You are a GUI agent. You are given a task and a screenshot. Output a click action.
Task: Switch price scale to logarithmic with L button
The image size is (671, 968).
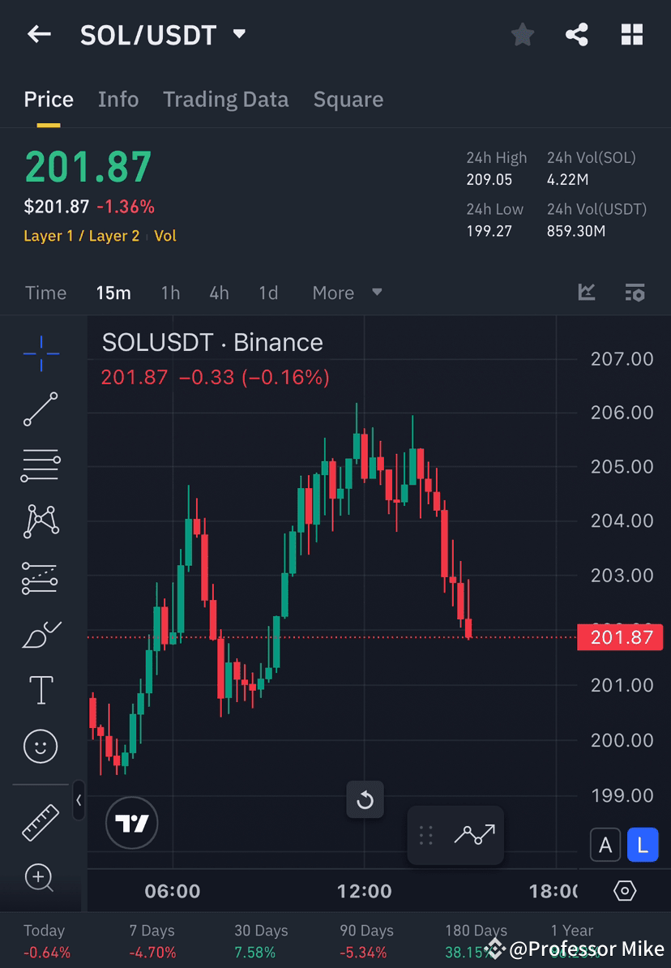point(643,844)
